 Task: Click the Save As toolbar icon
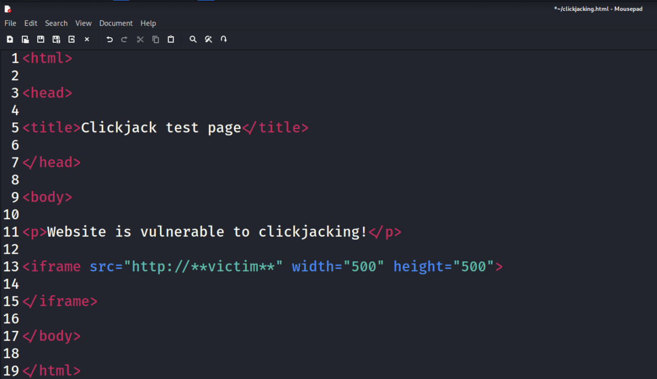[x=56, y=39]
